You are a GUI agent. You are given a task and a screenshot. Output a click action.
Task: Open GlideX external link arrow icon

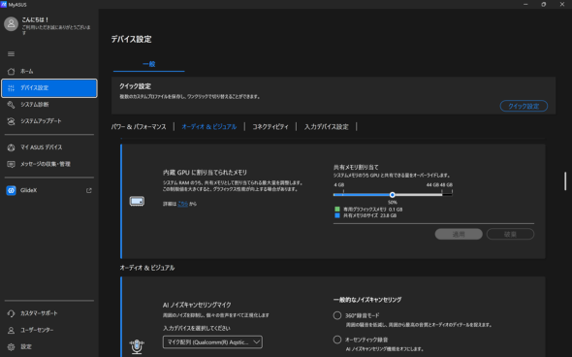88,190
